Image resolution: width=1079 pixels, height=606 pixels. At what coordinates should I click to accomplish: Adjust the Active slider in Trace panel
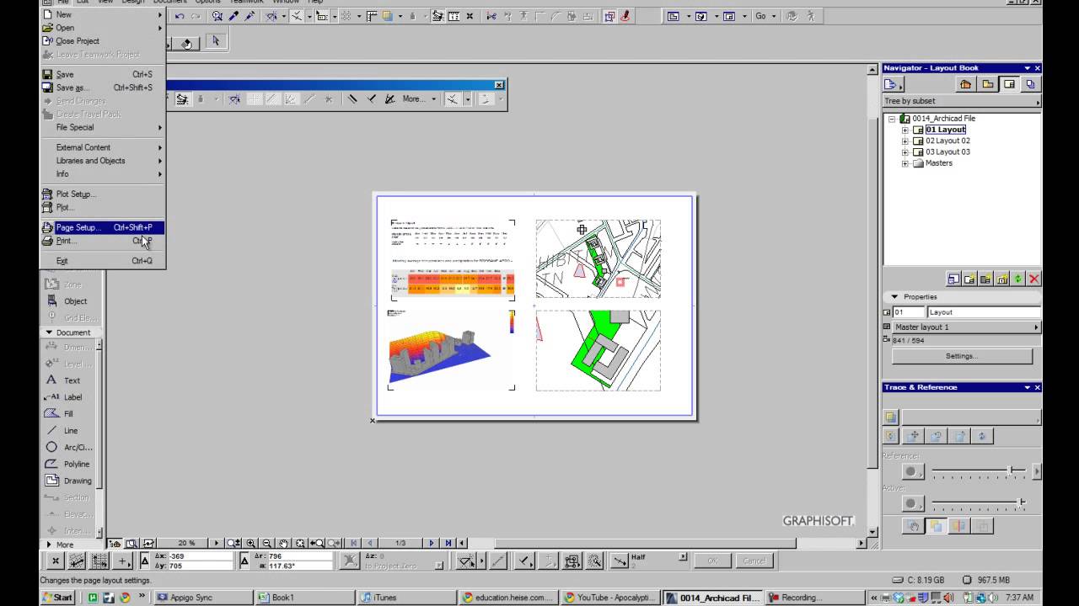click(1021, 503)
